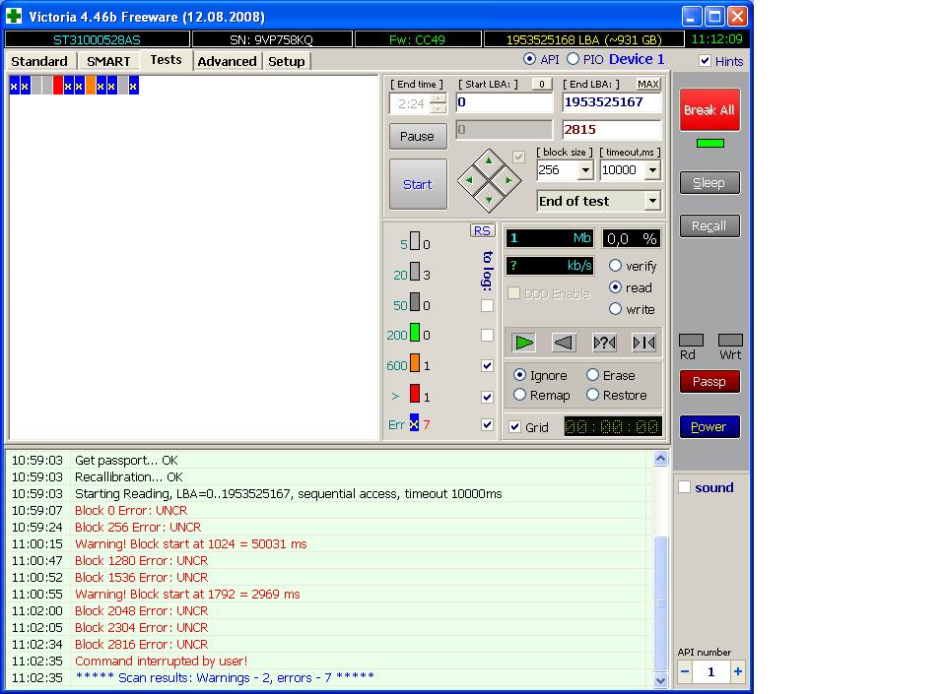Uncheck to-log checkbox for Err blocks
This screenshot has width=946, height=694.
click(x=487, y=424)
